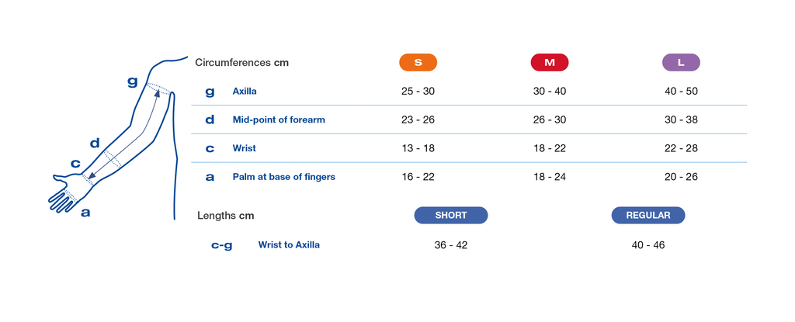795x322 pixels.
Task: Click the Axilla label
Action: point(245,92)
